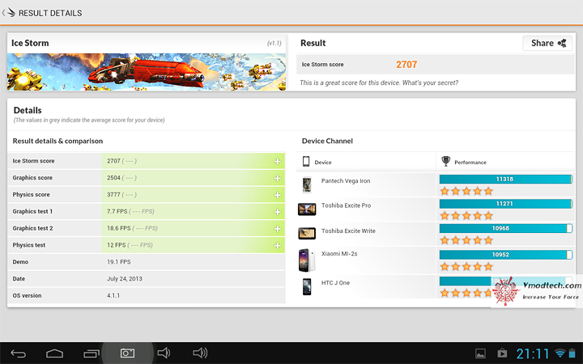Click the 10952 performance bar
The height and width of the screenshot is (364, 583).
pyautogui.click(x=505, y=255)
